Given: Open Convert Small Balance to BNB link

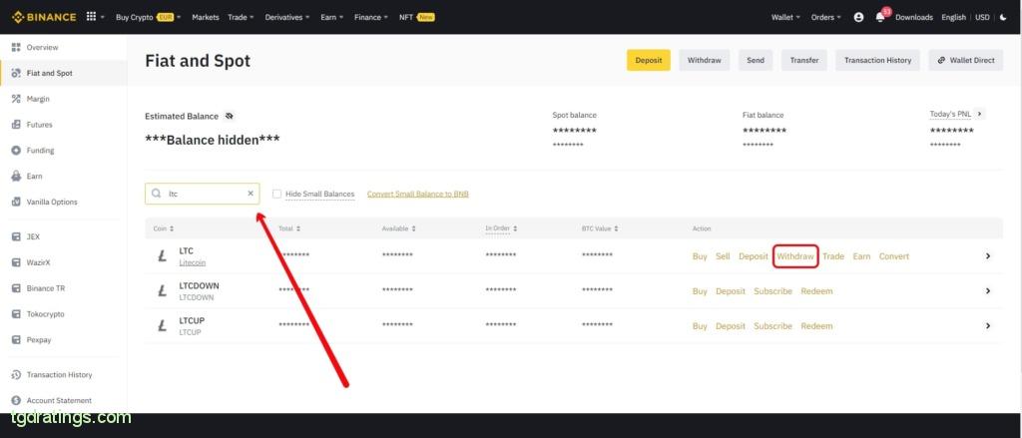Looking at the screenshot, I should tap(418, 195).
